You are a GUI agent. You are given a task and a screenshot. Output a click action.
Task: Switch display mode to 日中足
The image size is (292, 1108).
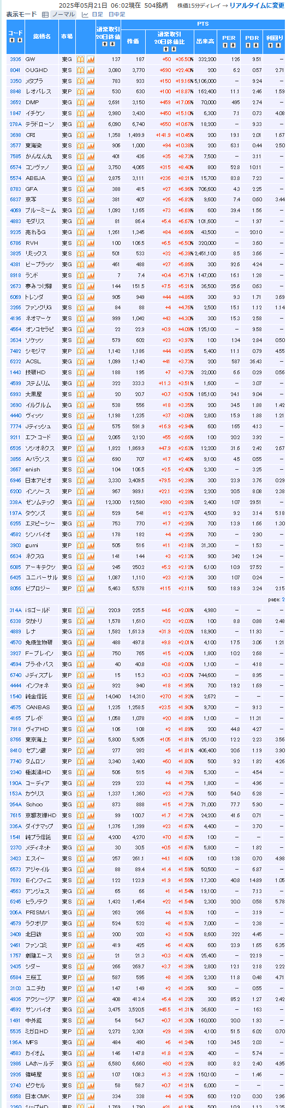(x=116, y=14)
